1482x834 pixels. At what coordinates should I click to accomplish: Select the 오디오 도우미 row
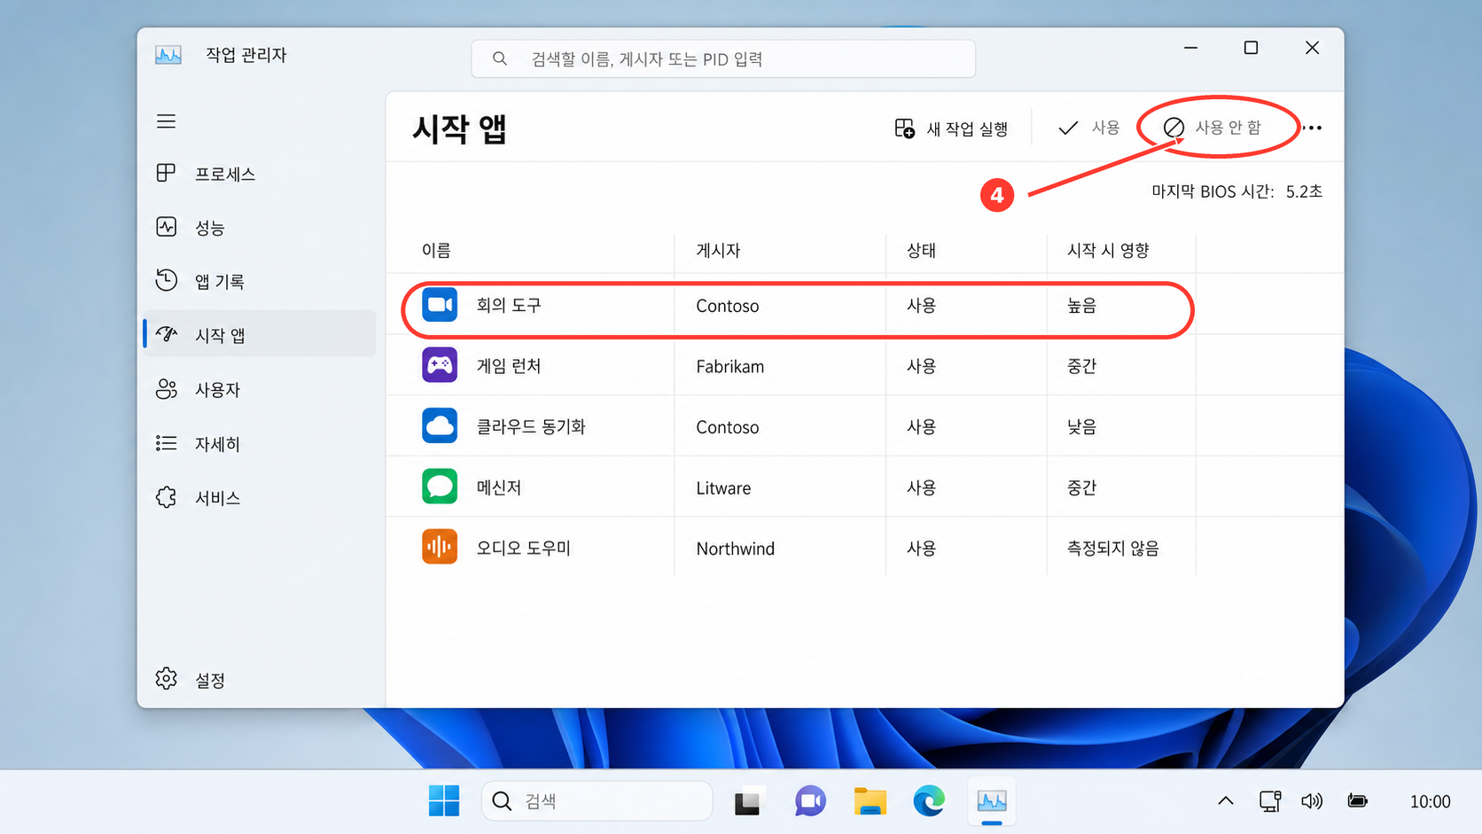pos(865,548)
